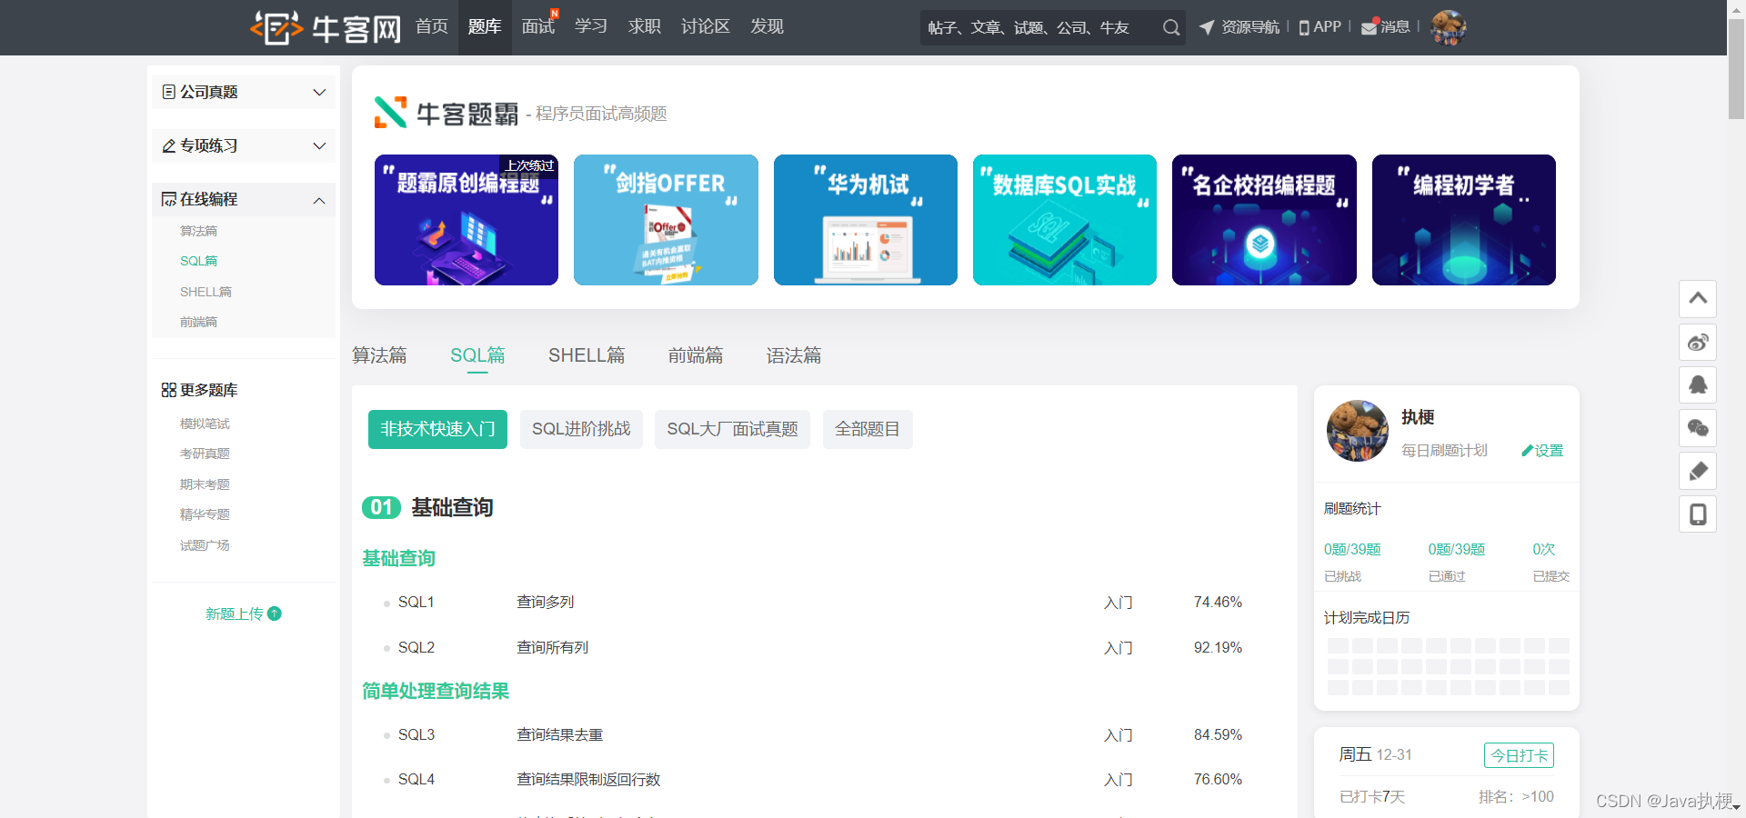This screenshot has height=818, width=1746.
Task: Click the floating feedback pencil icon
Action: pos(1698,471)
